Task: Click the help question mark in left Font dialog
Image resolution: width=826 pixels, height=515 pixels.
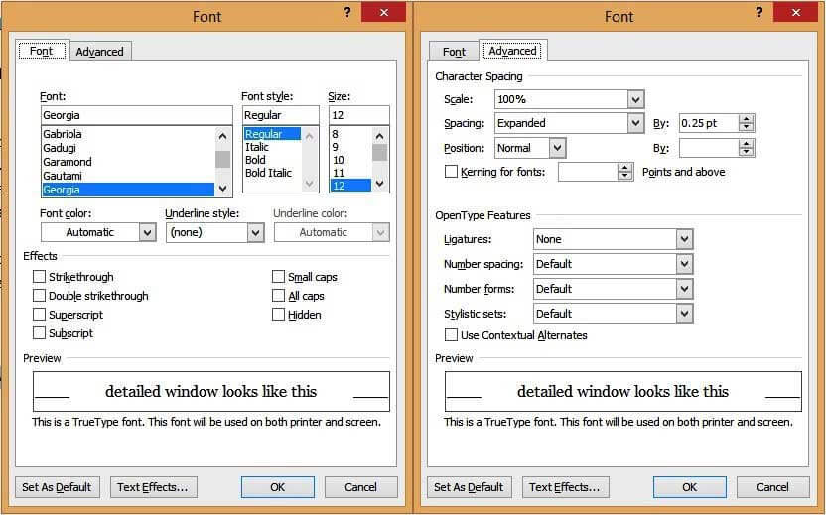Action: coord(347,13)
